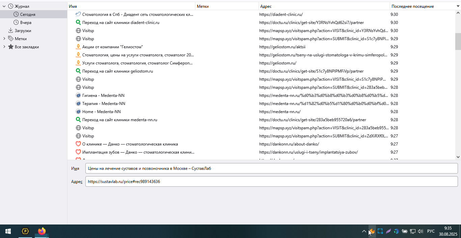Click the orange tray icon under cursor
Screen dimensions: 461x238
[x=372, y=231]
